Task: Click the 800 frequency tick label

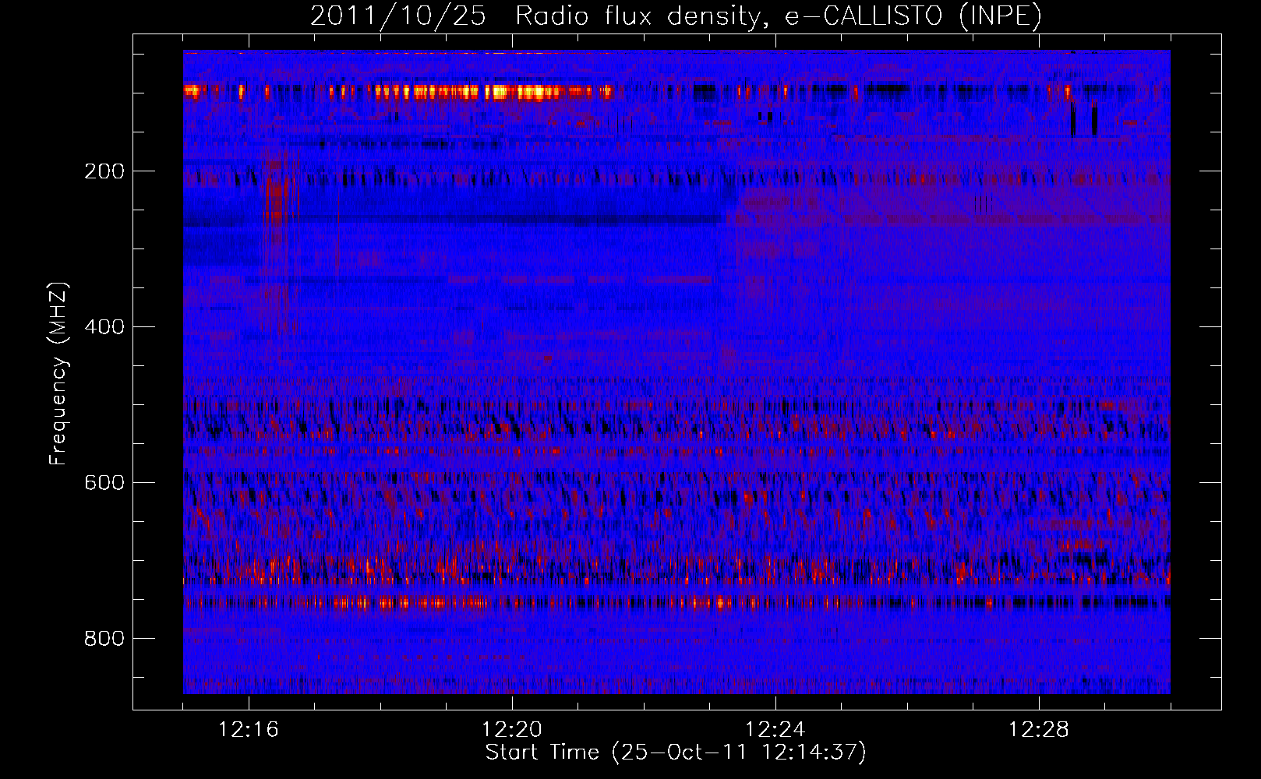Action: click(104, 639)
